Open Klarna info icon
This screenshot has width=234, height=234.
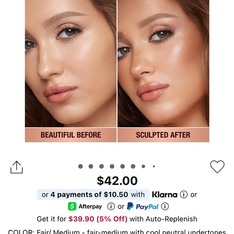[x=184, y=194]
